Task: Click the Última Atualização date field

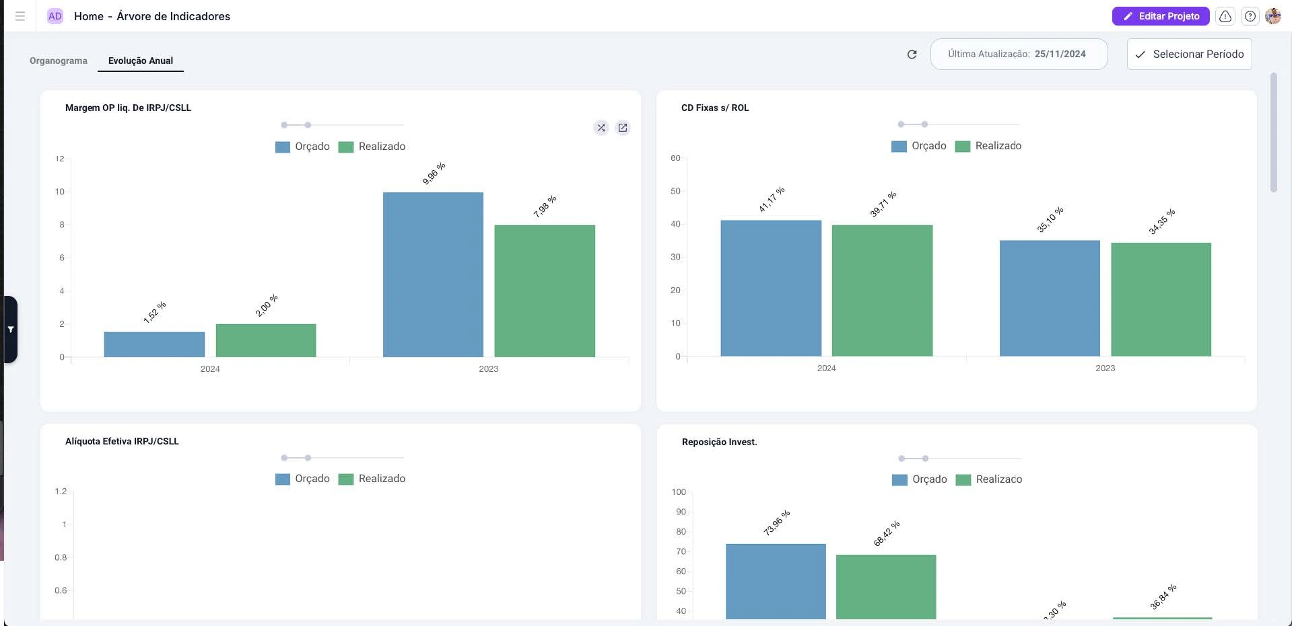Action: coord(1018,54)
